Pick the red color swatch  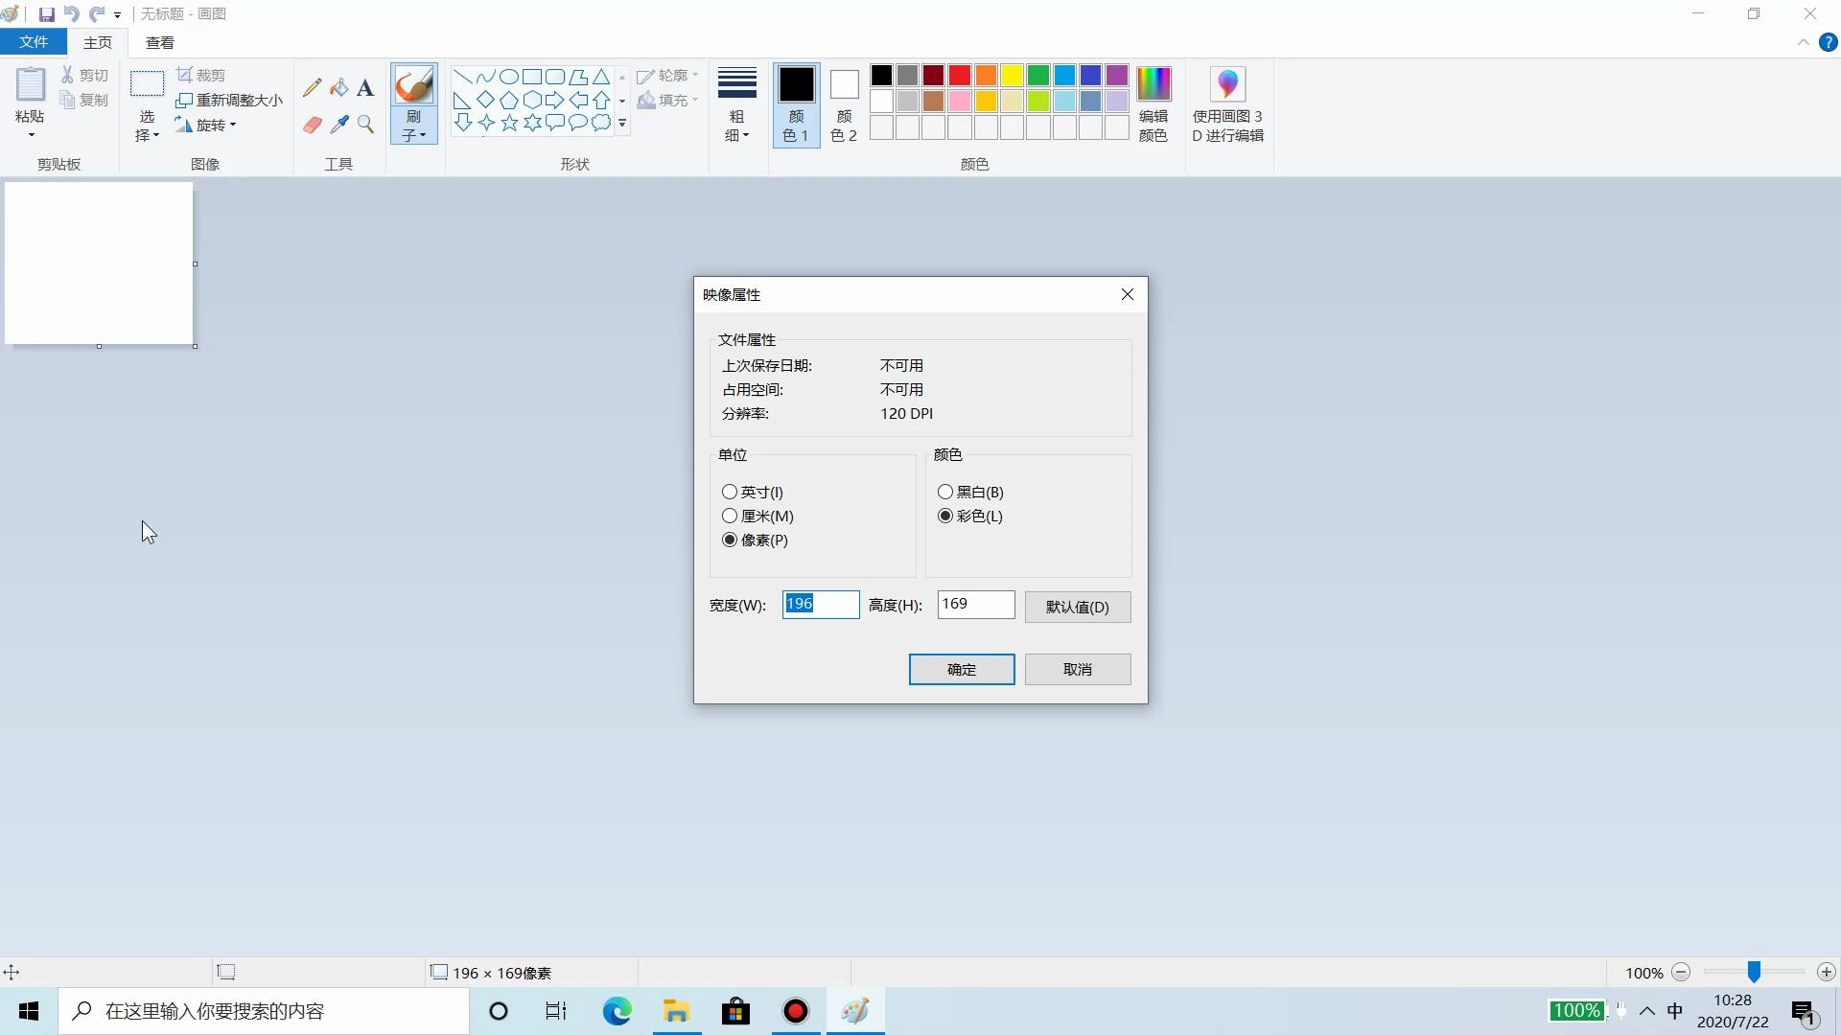click(x=960, y=76)
